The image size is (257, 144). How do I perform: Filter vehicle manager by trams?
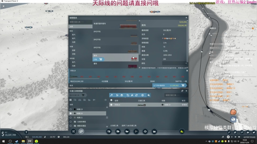click(x=80, y=100)
